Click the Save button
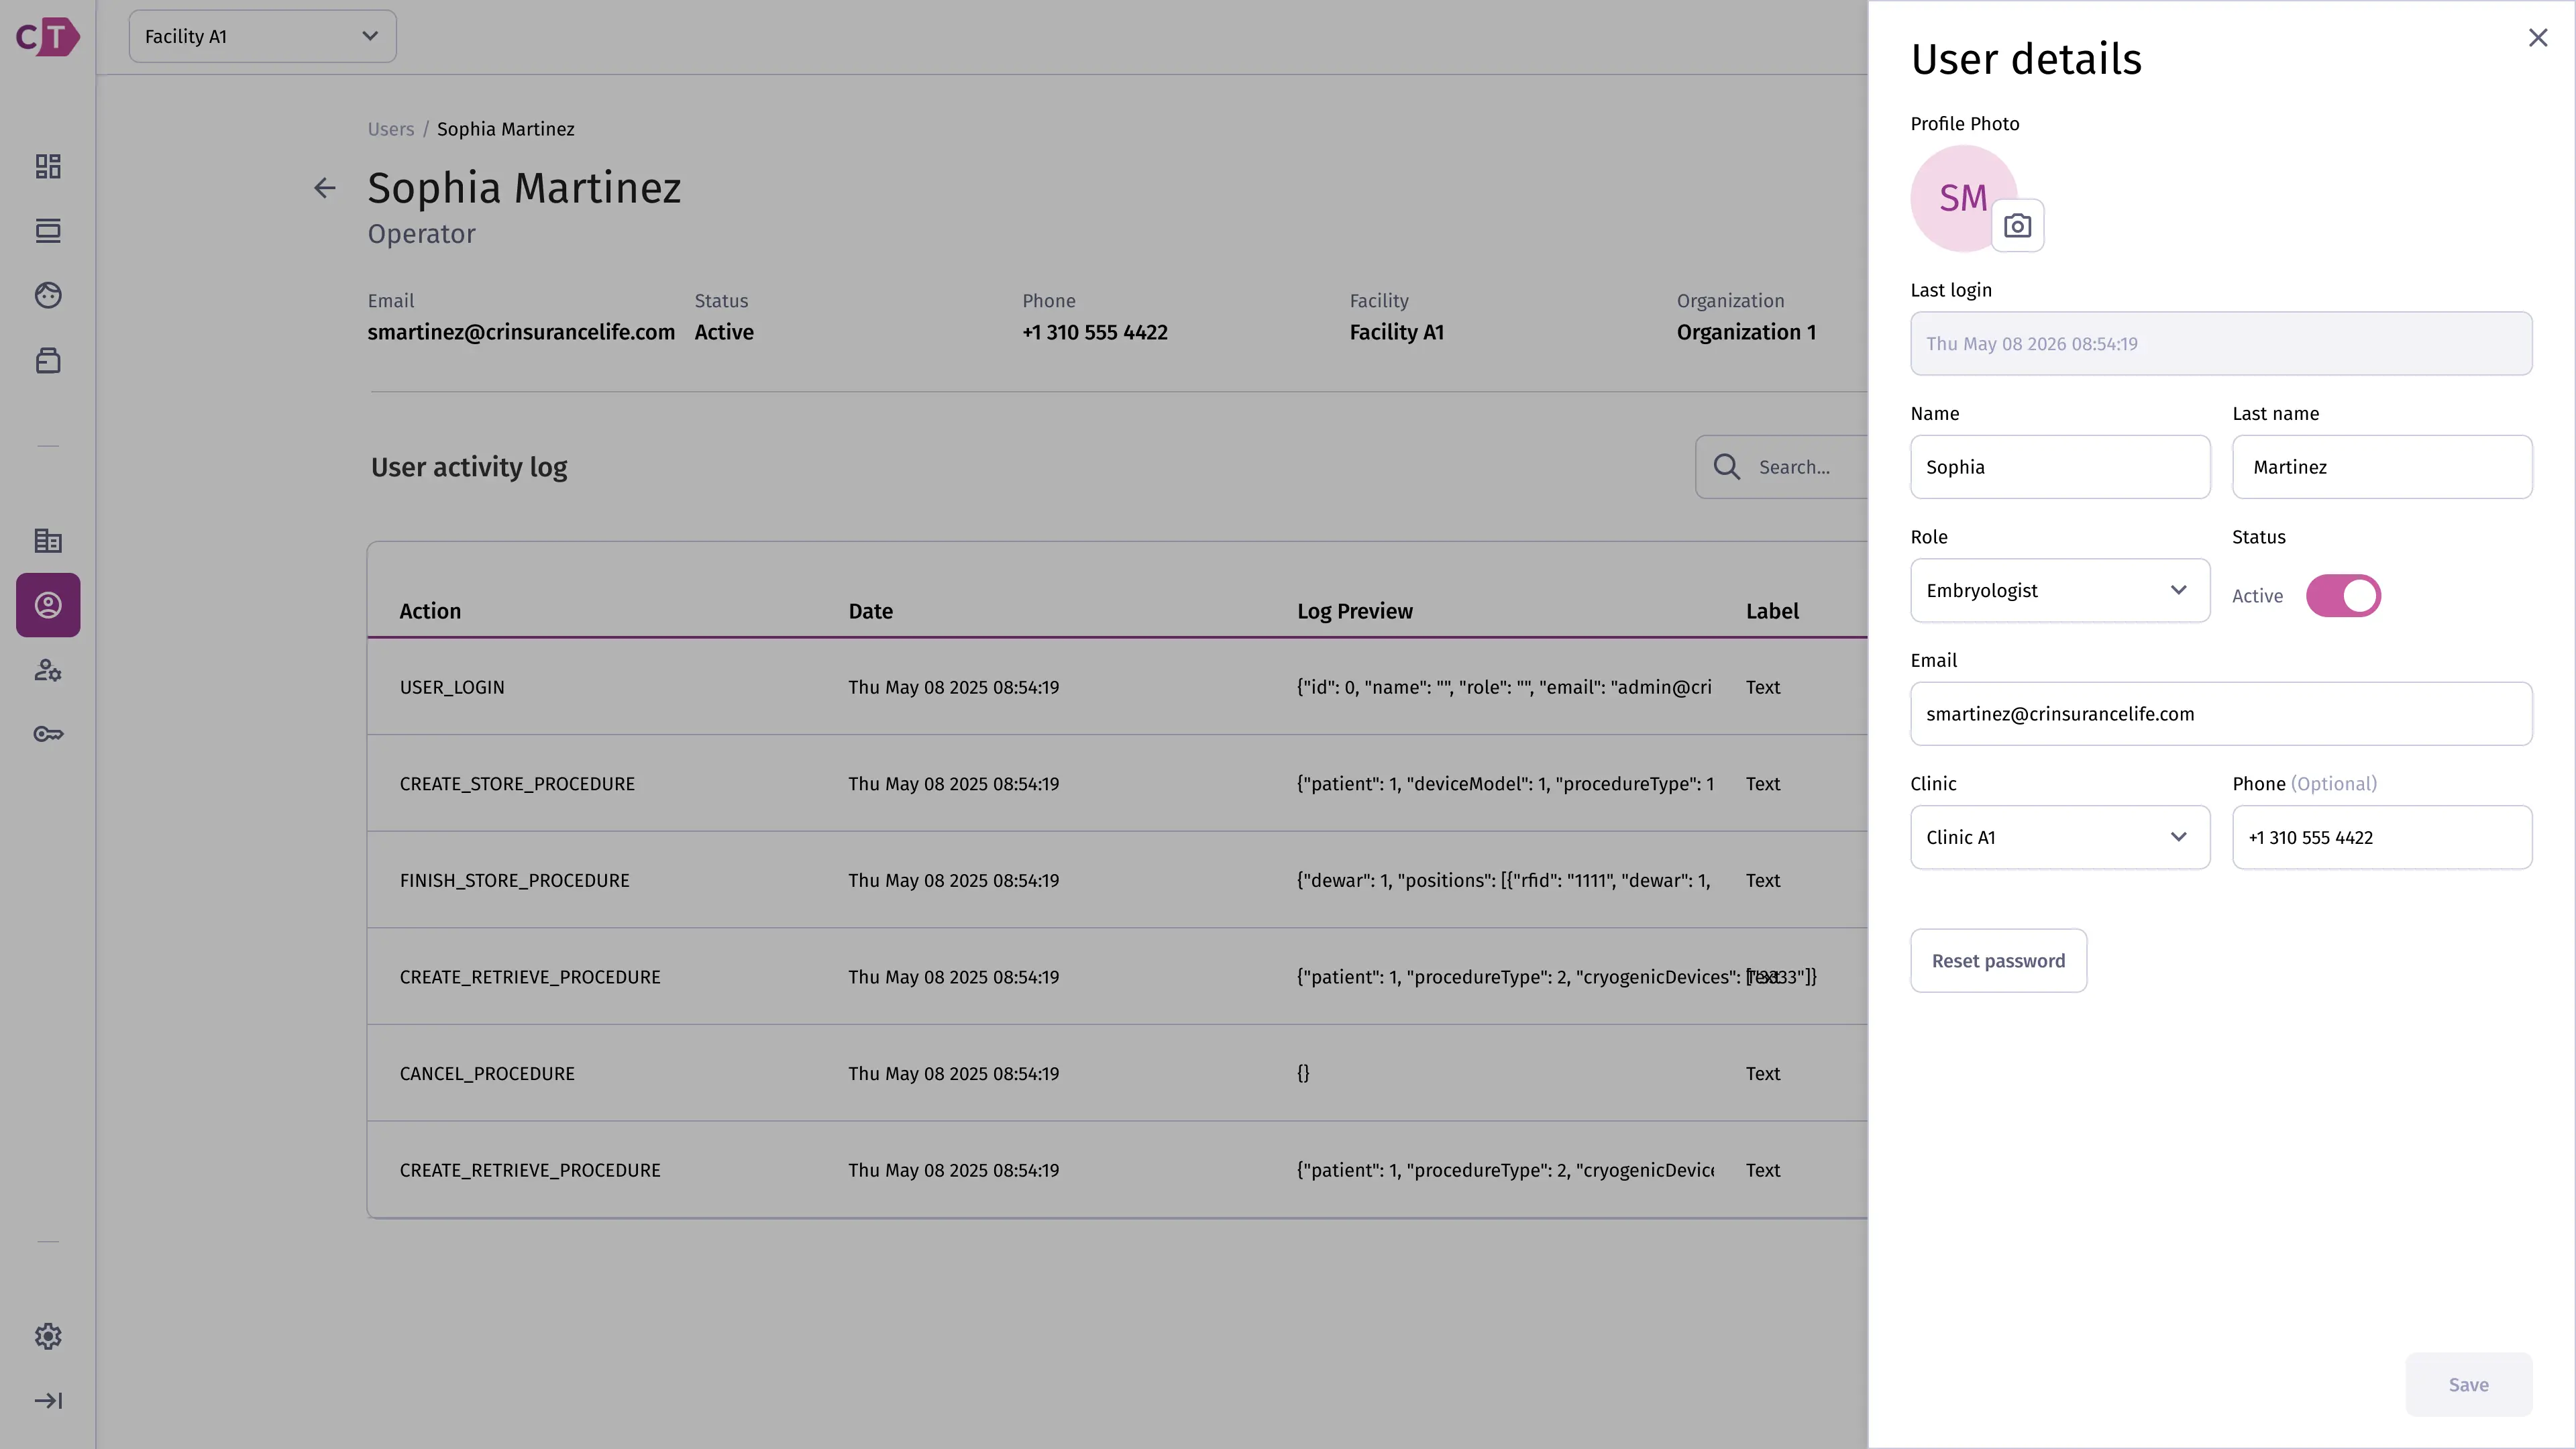The height and width of the screenshot is (1449, 2576). (x=2468, y=1385)
